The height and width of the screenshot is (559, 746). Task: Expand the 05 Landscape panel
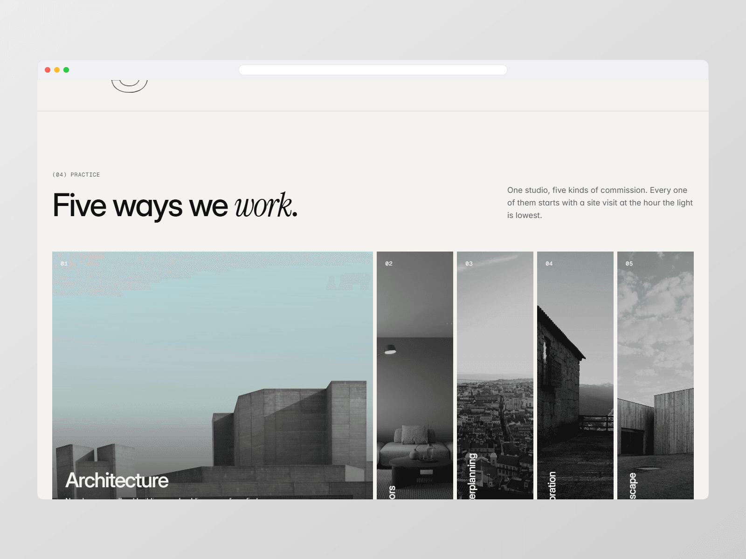(656, 375)
